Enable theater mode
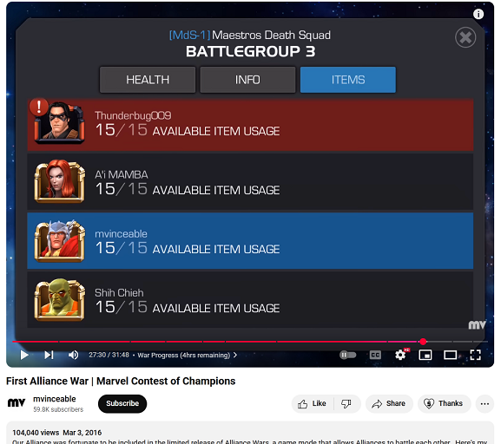The image size is (501, 444). 450,355
